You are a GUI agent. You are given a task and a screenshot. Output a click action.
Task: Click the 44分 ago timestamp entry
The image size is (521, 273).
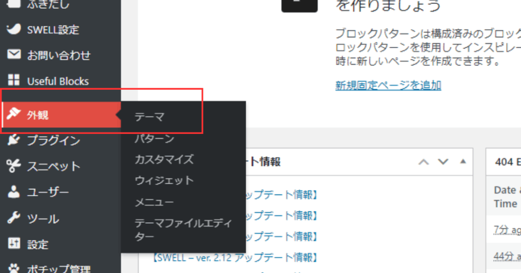click(507, 256)
